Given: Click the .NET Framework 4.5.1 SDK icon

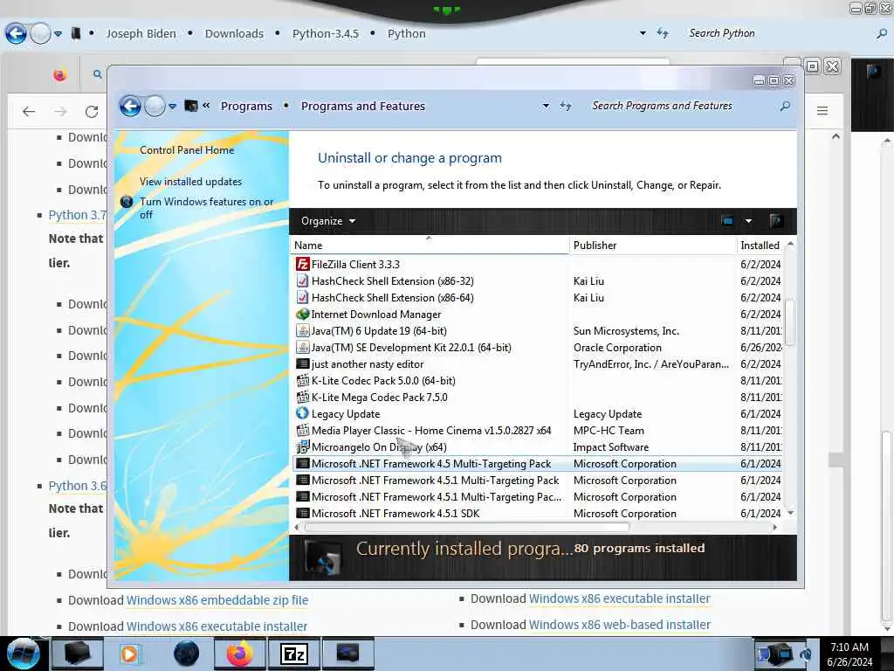Looking at the screenshot, I should pyautogui.click(x=302, y=513).
